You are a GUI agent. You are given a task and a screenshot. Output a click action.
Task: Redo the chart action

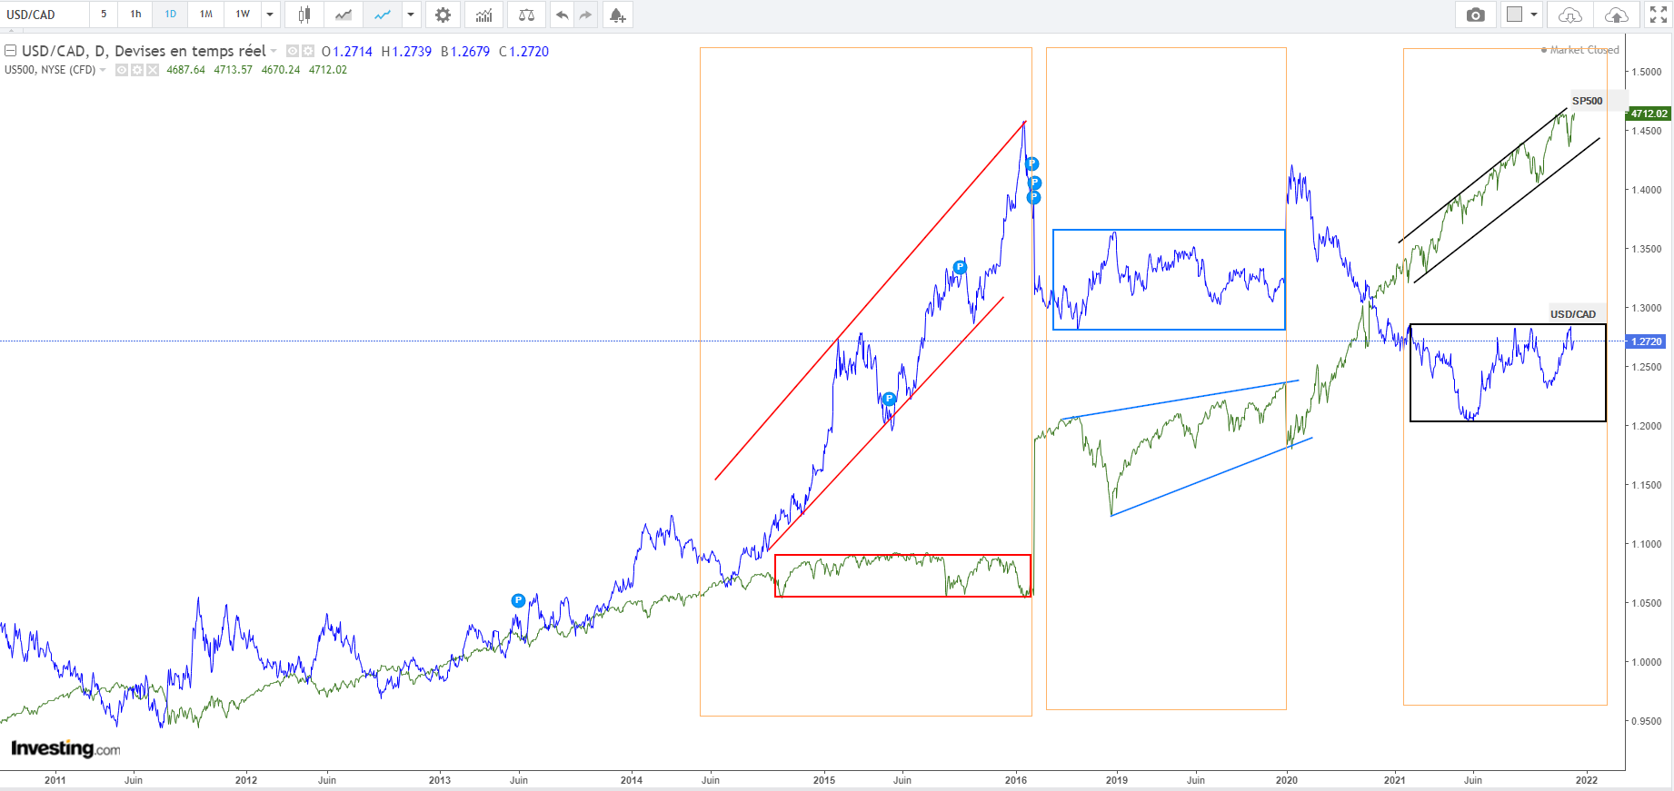(585, 15)
